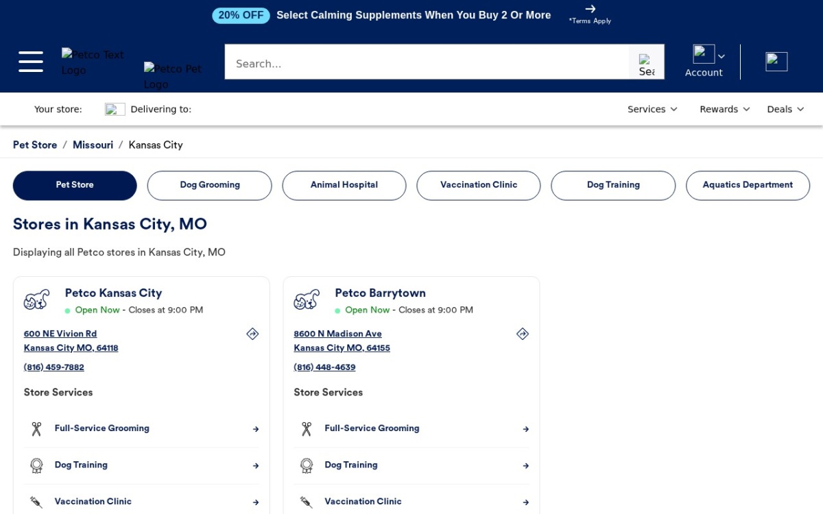Open Petco Kansas City store title
This screenshot has width=823, height=514.
pyautogui.click(x=113, y=293)
